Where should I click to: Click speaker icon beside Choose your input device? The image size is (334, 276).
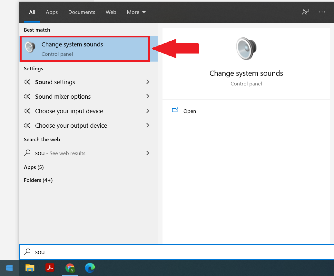point(27,111)
